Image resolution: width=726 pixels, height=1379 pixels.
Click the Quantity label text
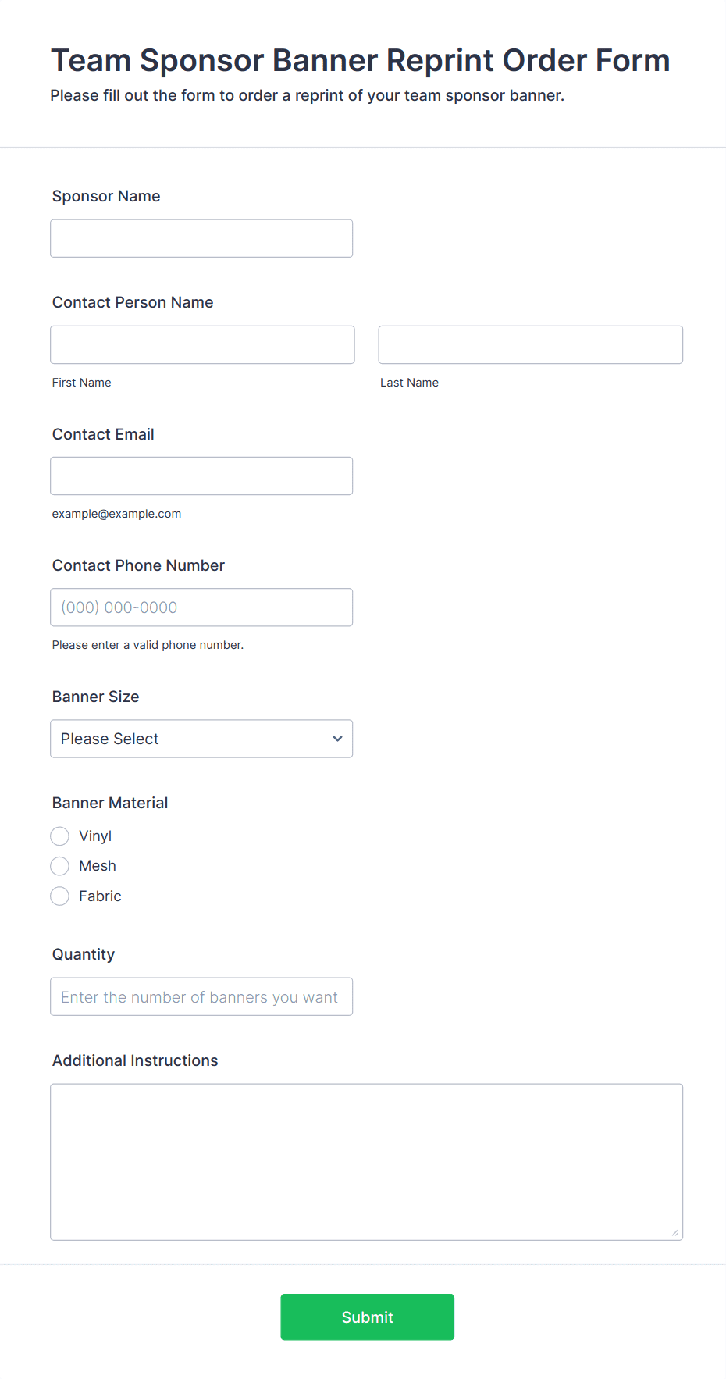pos(84,954)
